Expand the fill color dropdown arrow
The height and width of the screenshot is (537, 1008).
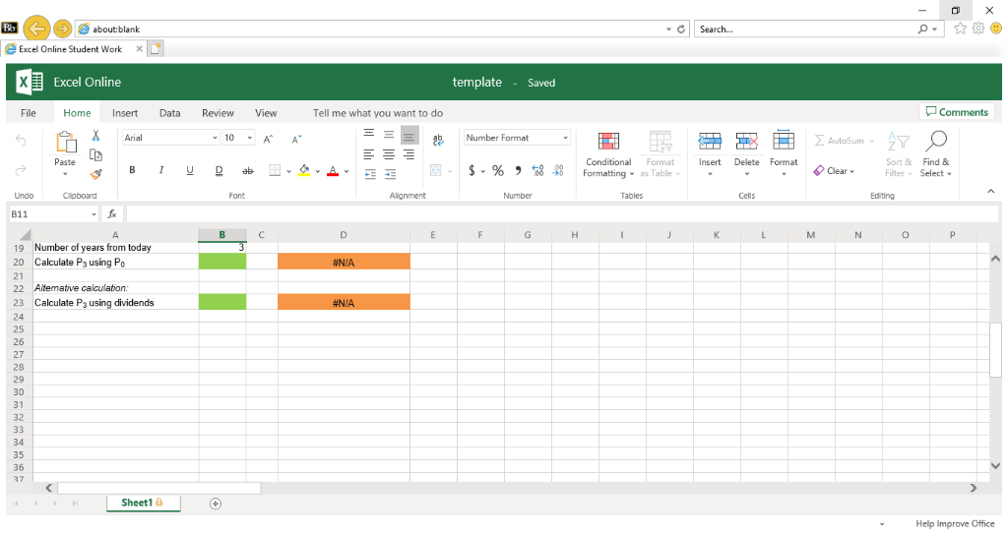(x=318, y=171)
